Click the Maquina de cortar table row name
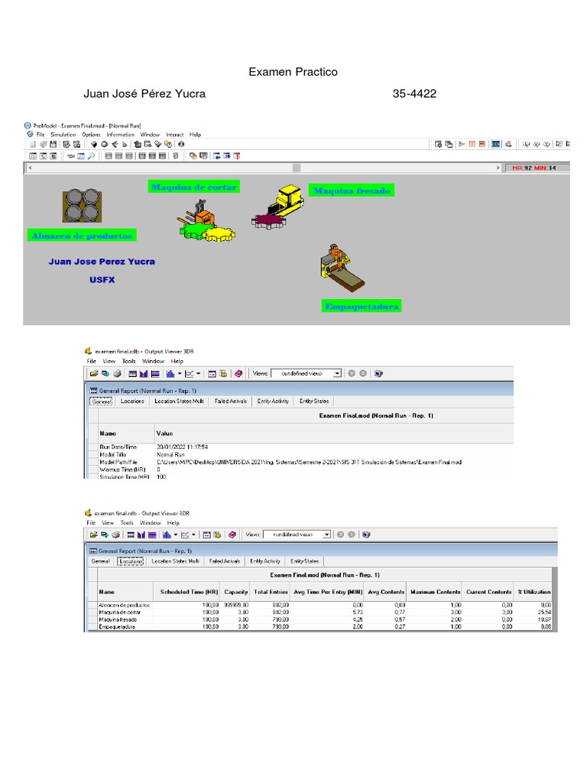587x783 pixels. pyautogui.click(x=120, y=612)
